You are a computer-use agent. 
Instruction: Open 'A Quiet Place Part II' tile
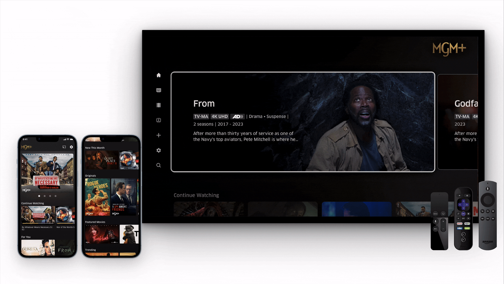pos(102,160)
